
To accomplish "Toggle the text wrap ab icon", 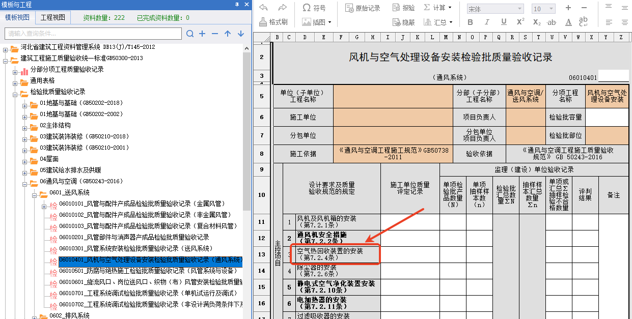I will click(584, 22).
